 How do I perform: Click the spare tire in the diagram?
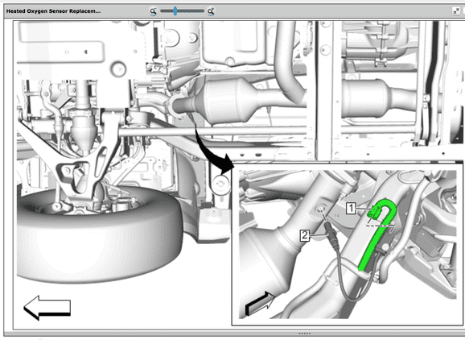click(99, 234)
